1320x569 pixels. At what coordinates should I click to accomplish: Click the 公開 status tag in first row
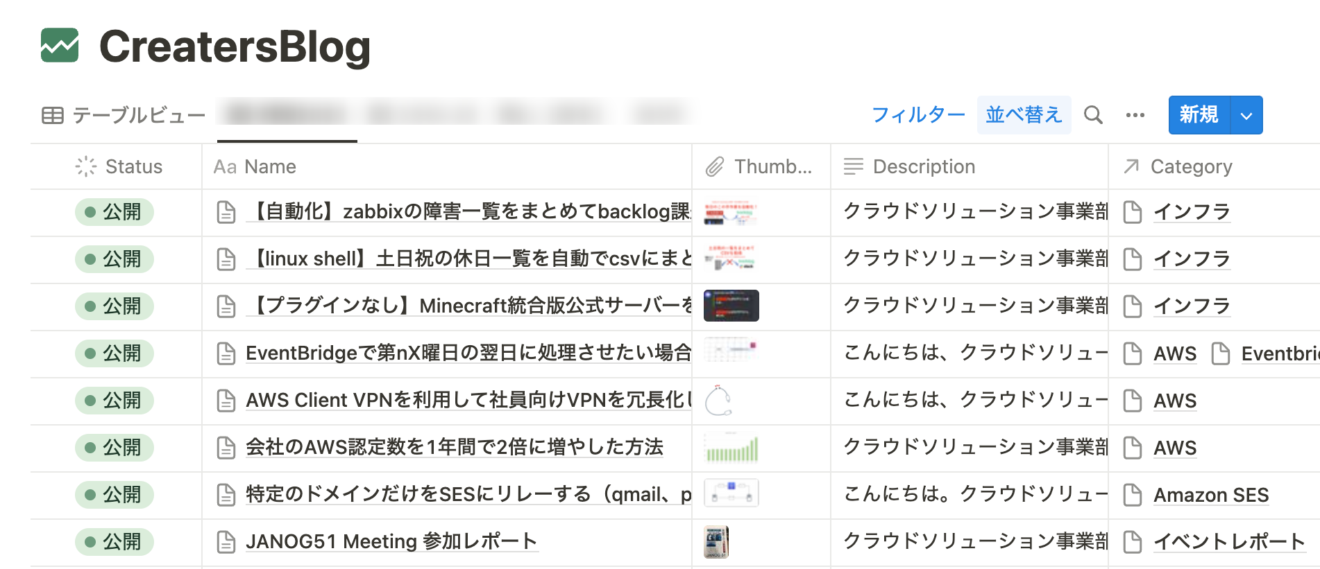[x=115, y=212]
